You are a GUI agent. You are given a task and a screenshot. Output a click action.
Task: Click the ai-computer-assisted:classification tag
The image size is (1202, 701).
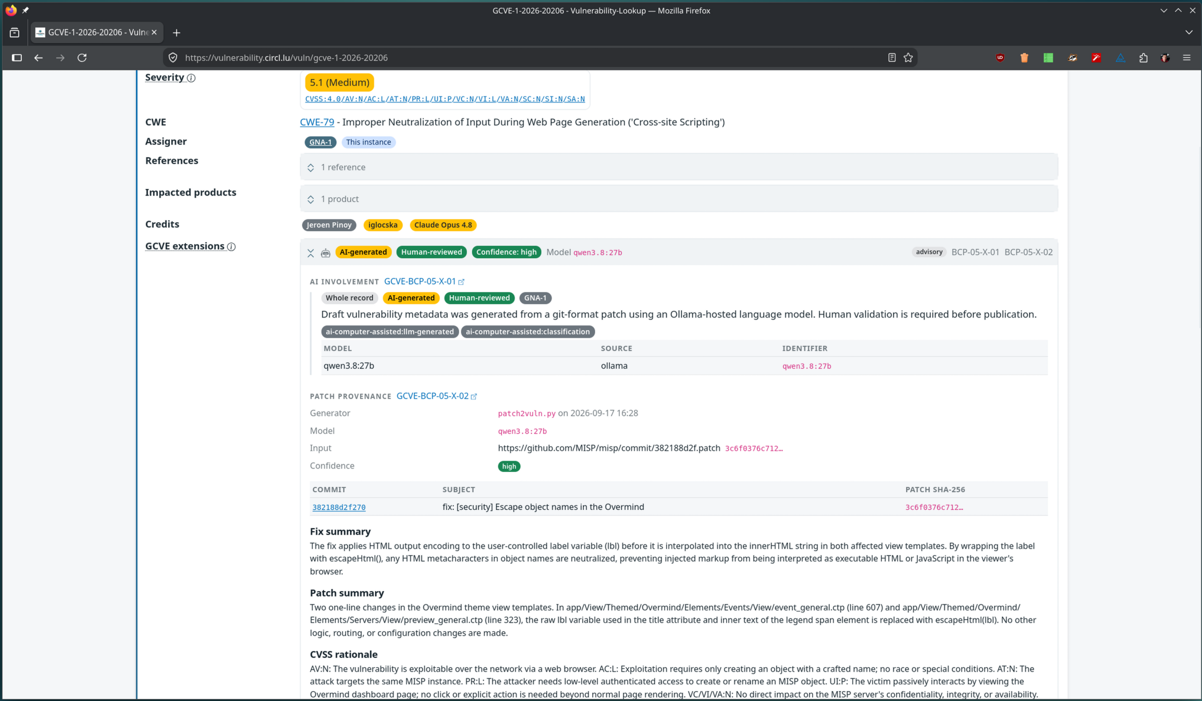point(528,332)
